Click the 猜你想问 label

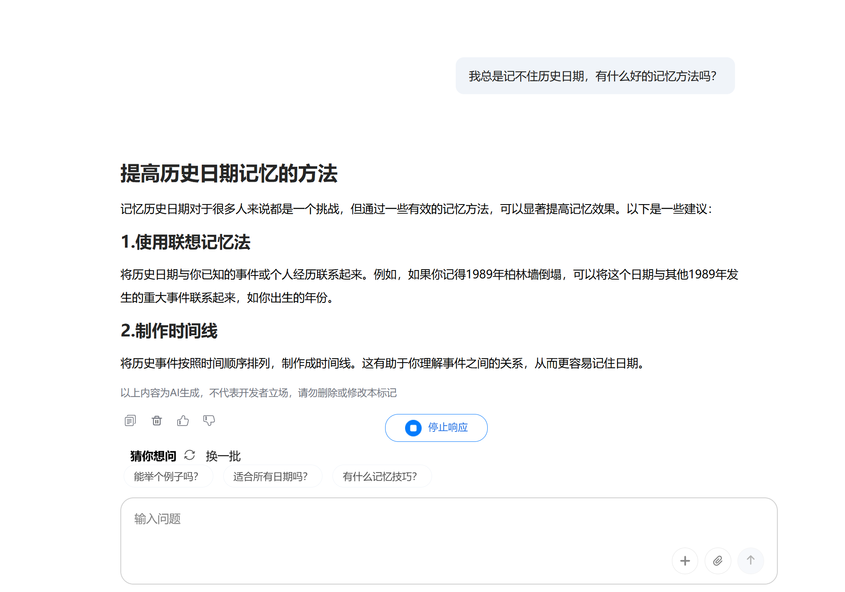pyautogui.click(x=152, y=456)
